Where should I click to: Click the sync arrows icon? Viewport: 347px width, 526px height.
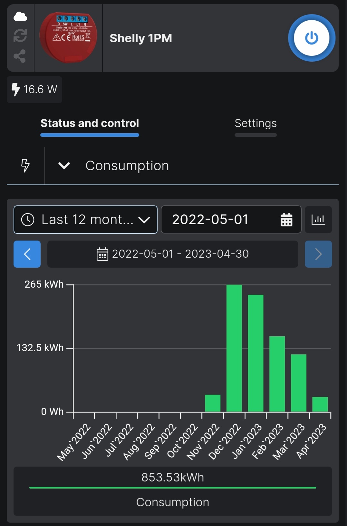click(20, 35)
